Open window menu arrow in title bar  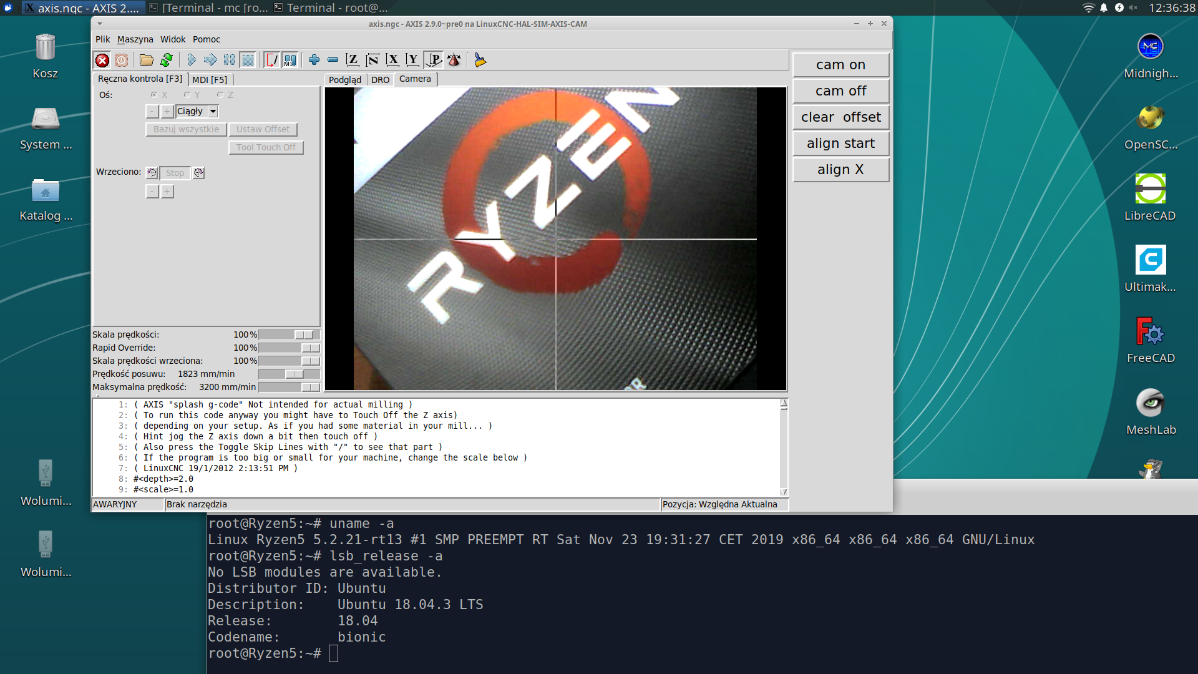pyautogui.click(x=100, y=24)
